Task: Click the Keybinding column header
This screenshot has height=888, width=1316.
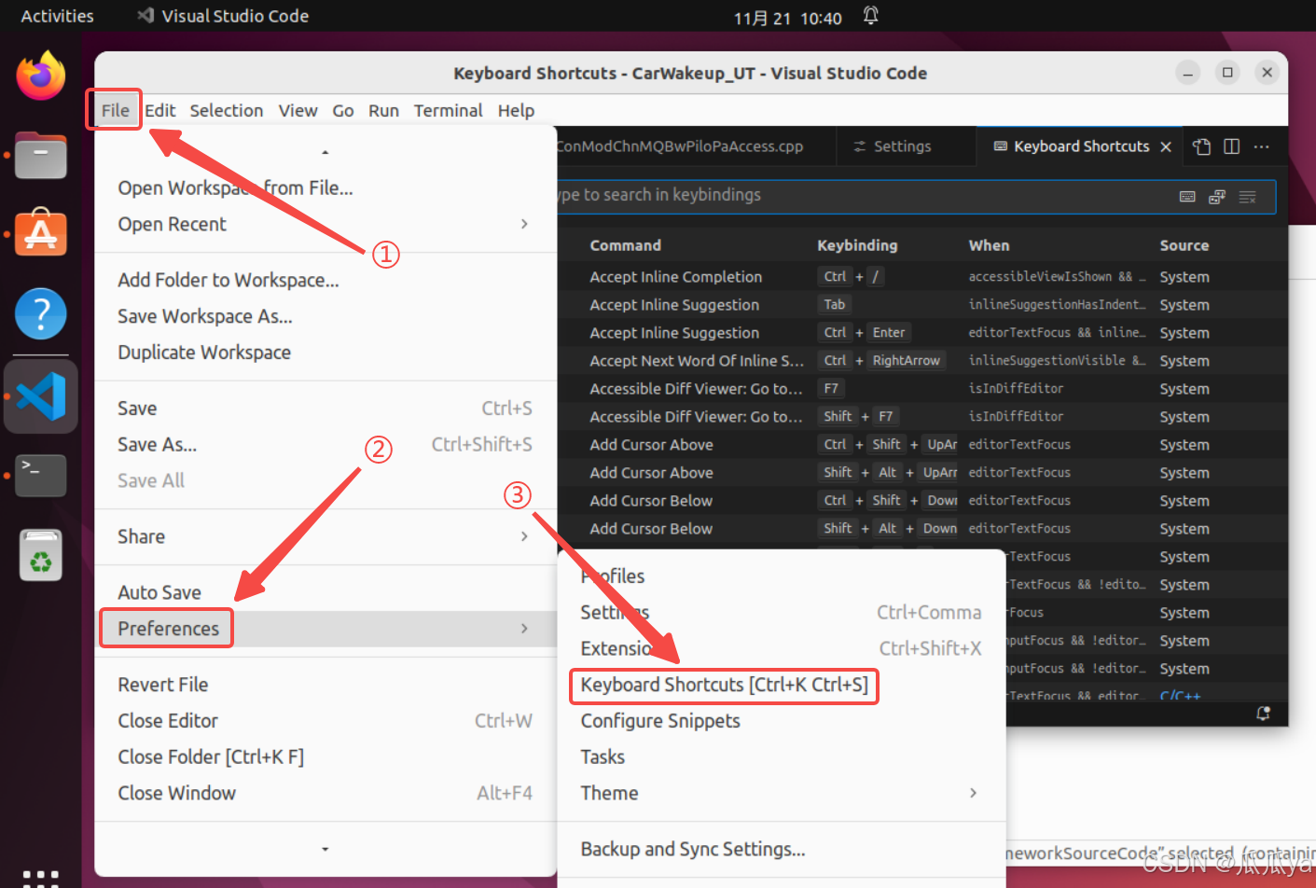Action: pyautogui.click(x=857, y=245)
